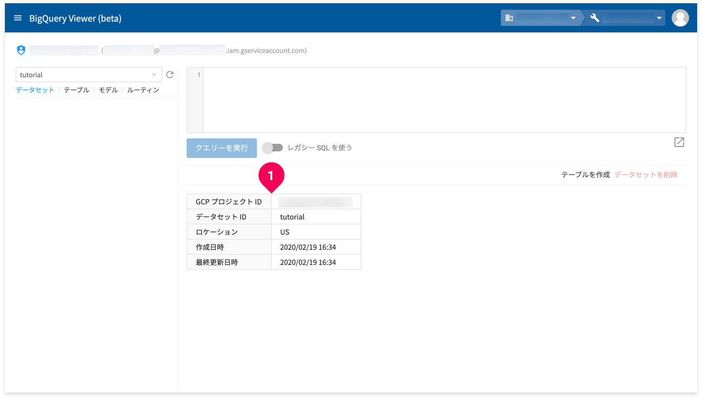The height and width of the screenshot is (399, 702).
Task: Click the user avatar icon
Action: 680,18
